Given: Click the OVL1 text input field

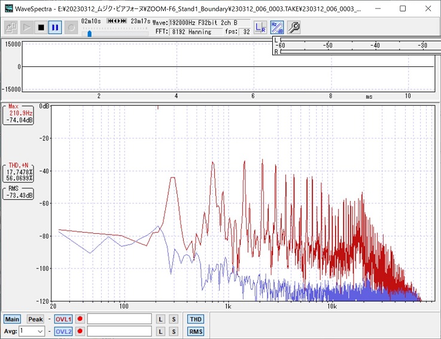Looking at the screenshot, I should point(120,319).
